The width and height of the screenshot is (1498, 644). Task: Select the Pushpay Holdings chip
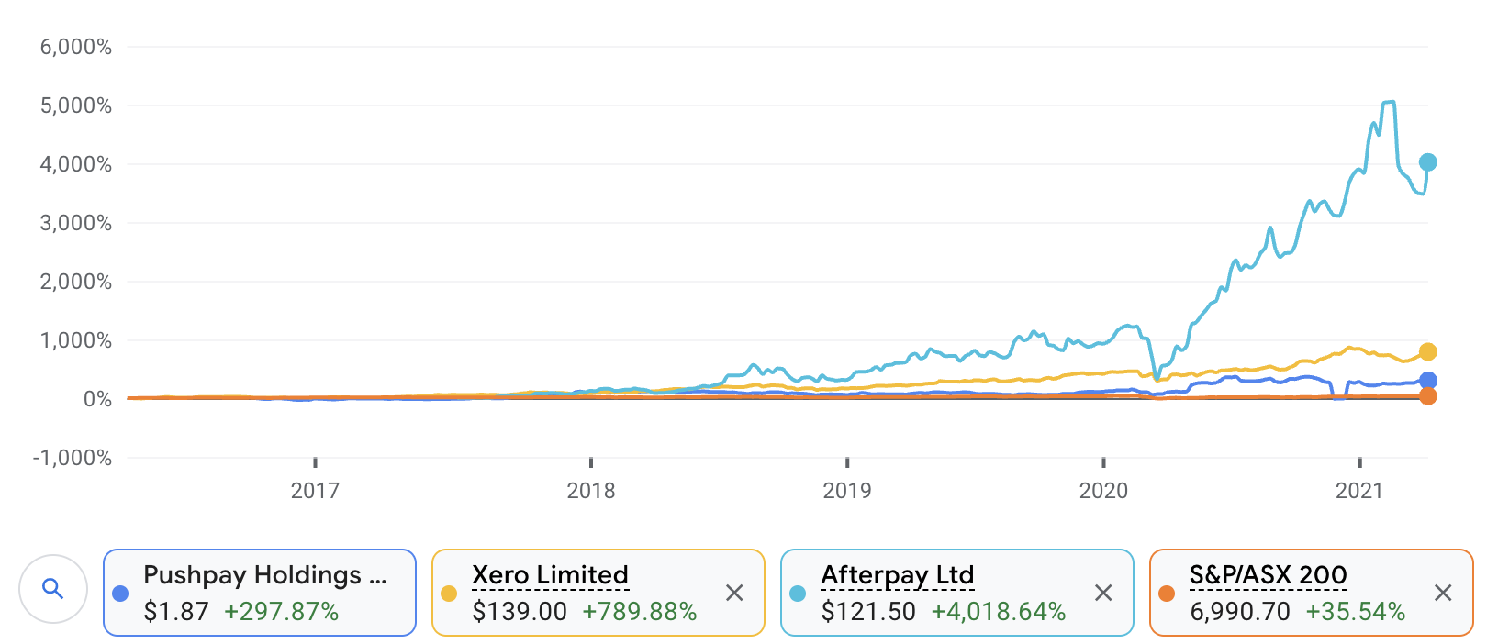pyautogui.click(x=260, y=593)
